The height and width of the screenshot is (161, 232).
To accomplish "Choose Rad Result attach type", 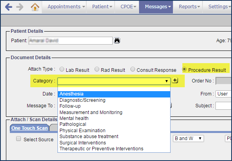I will click(x=97, y=69).
